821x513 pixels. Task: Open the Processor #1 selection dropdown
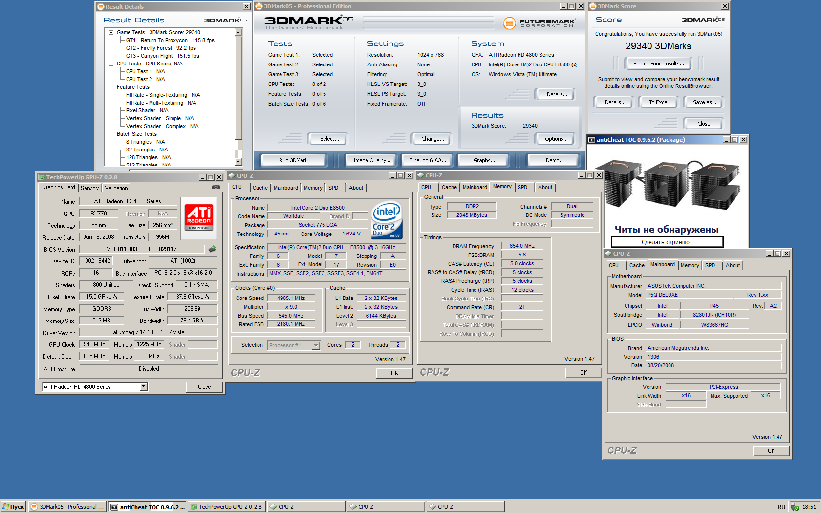pyautogui.click(x=316, y=345)
